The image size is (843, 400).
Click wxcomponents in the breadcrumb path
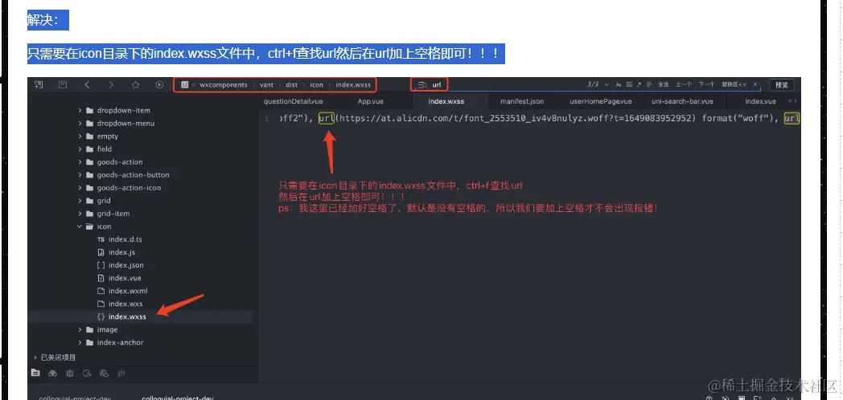pos(224,85)
